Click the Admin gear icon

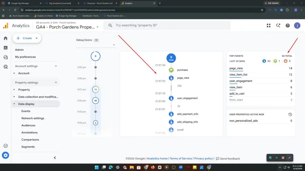coord(5,155)
